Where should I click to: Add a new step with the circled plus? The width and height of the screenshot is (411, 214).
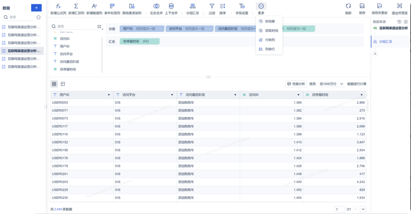coord(375,54)
